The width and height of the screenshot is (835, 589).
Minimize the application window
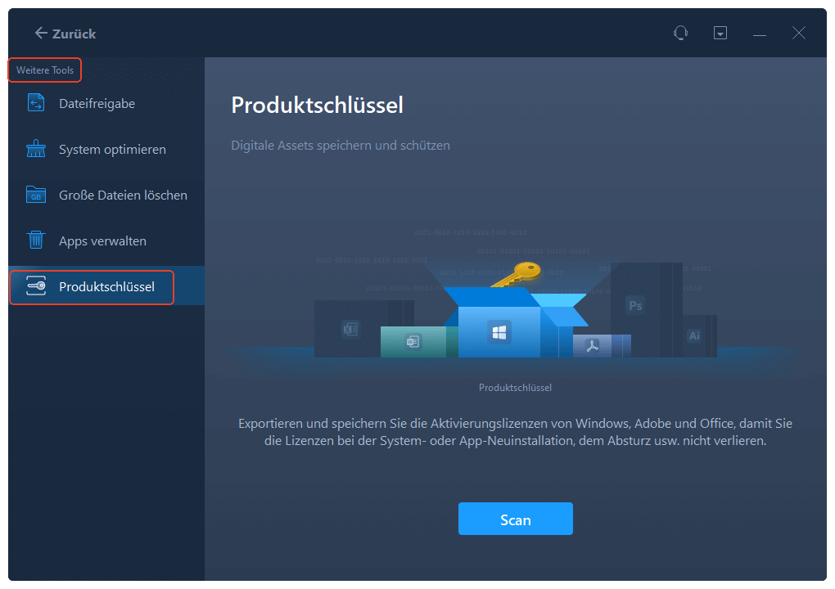pyautogui.click(x=760, y=33)
